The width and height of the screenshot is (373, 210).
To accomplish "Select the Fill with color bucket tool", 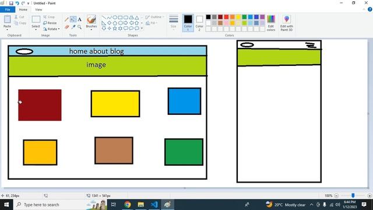I will [73, 19].
